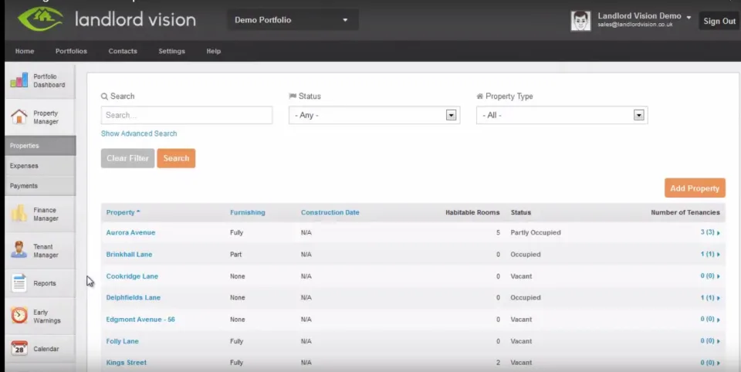The width and height of the screenshot is (741, 372).
Task: Click the user avatar picture
Action: click(x=580, y=21)
